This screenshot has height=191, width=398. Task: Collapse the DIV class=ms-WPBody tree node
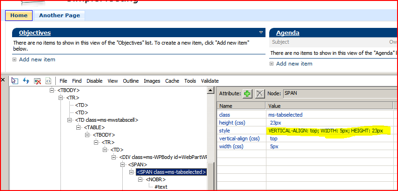[114, 157]
